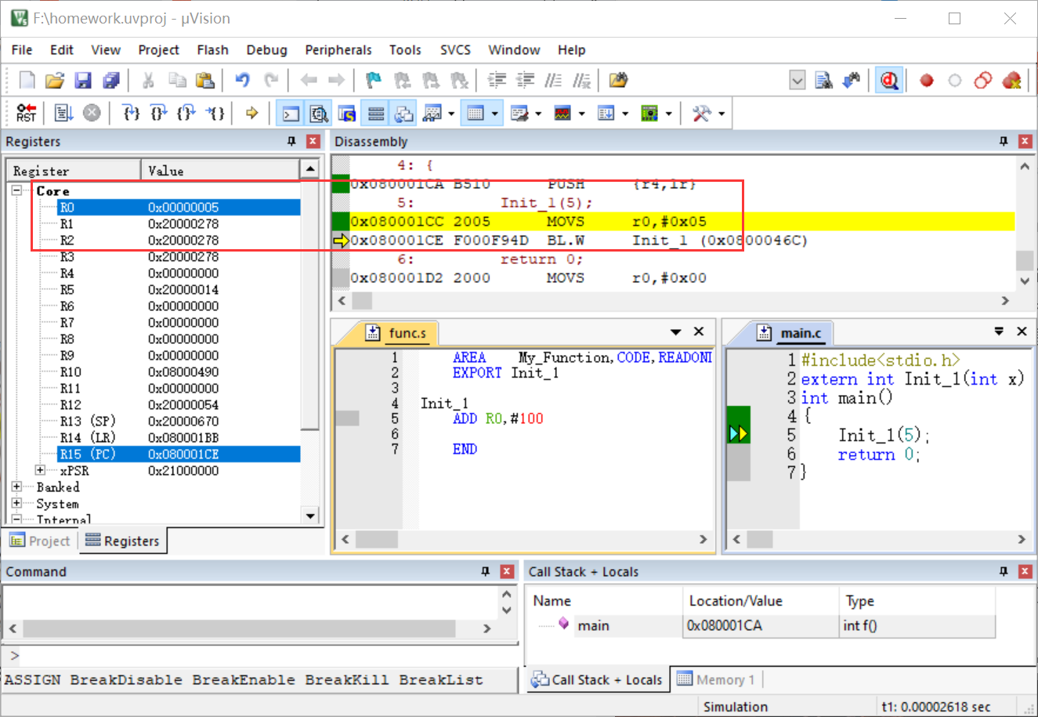Toggle the Registers Window display

click(x=376, y=114)
